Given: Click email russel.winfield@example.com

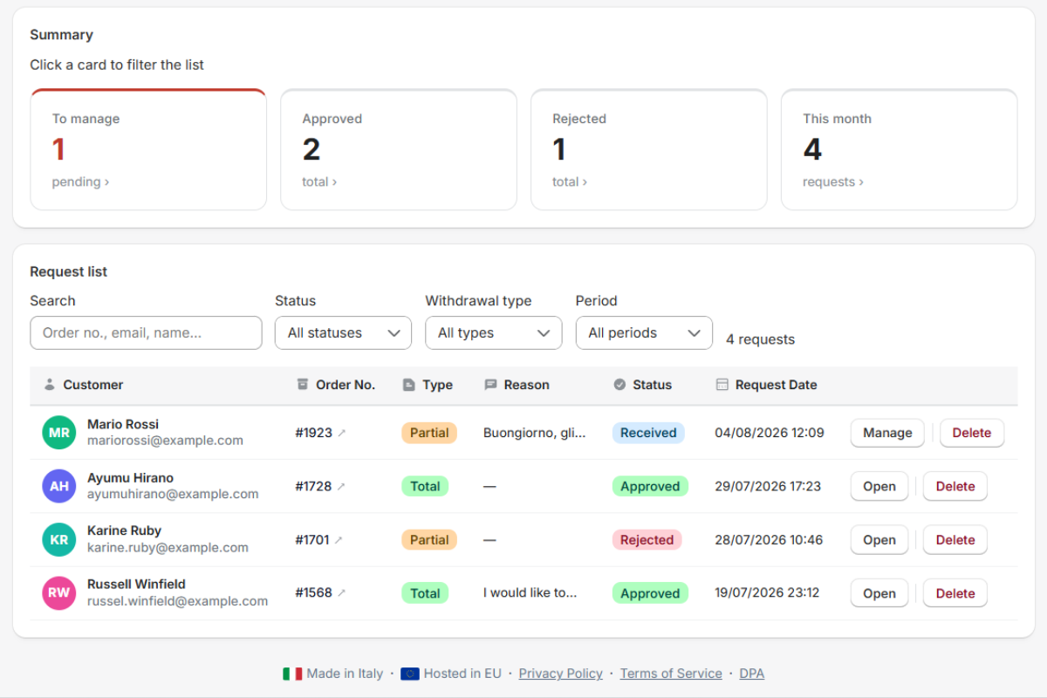Looking at the screenshot, I should pos(177,601).
